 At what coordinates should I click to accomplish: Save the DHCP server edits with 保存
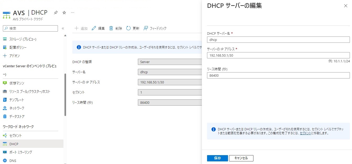[217, 158]
